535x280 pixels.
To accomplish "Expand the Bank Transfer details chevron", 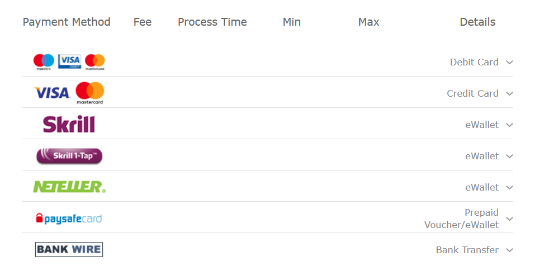I will 509,250.
